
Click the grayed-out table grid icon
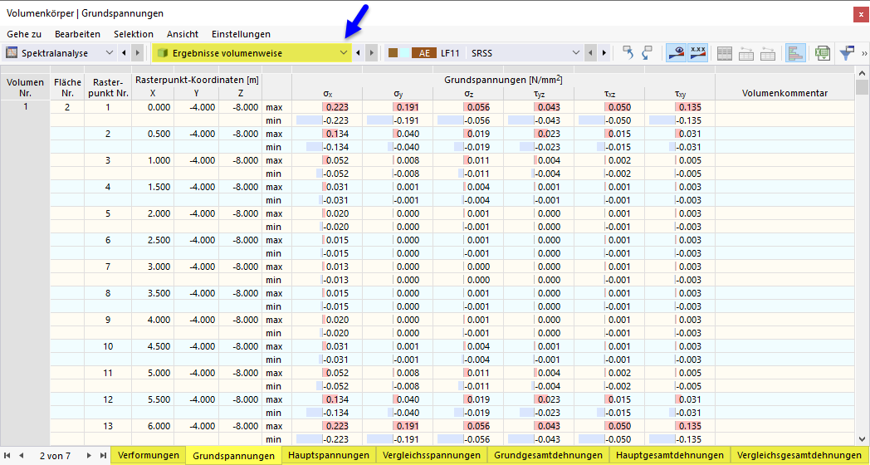[x=725, y=53]
